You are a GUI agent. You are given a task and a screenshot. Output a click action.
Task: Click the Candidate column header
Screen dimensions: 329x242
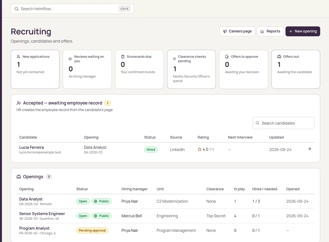click(28, 137)
